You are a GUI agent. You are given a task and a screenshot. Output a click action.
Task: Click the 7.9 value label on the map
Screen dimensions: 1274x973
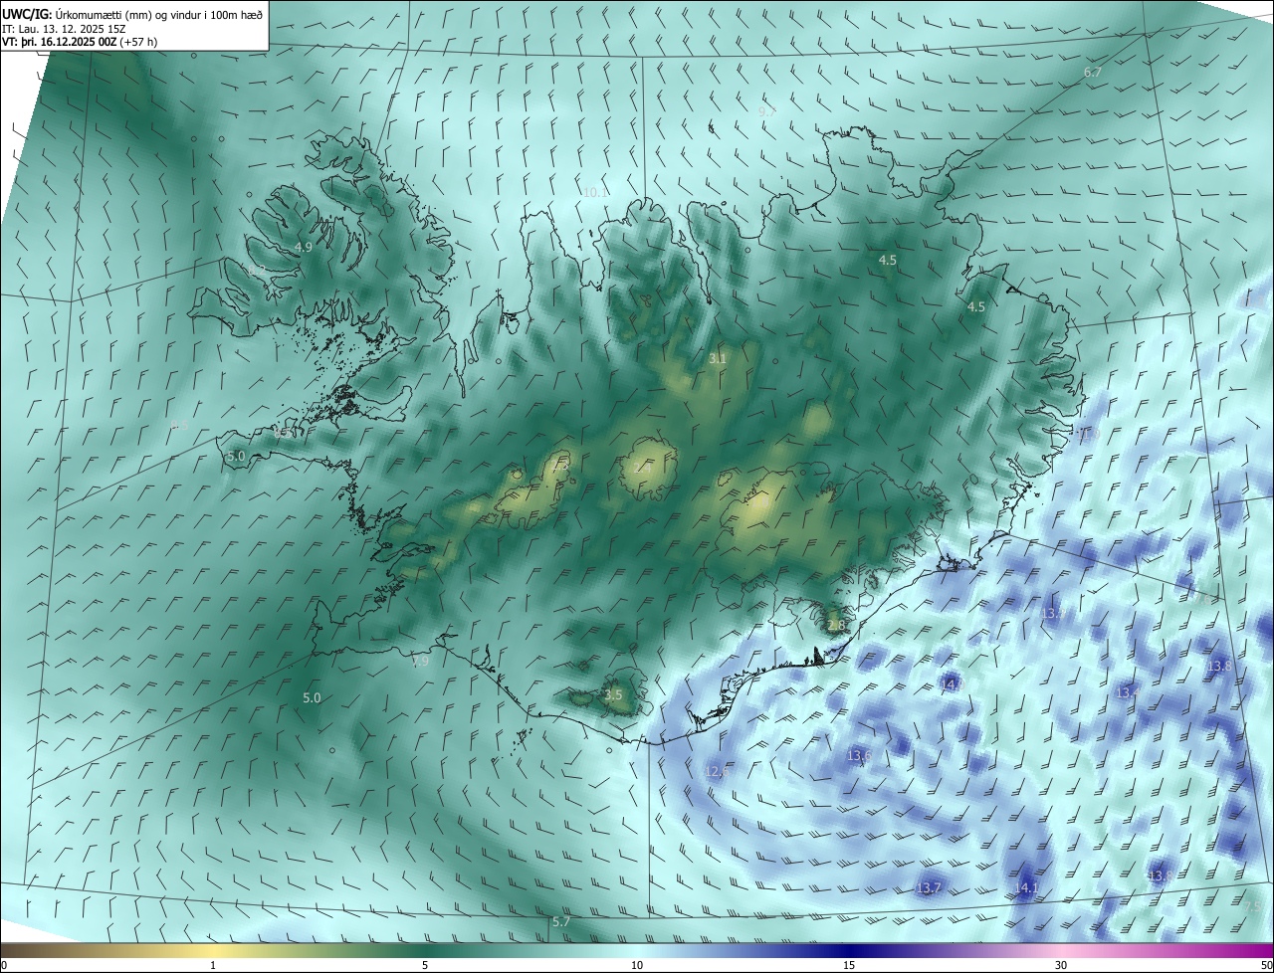tap(420, 661)
